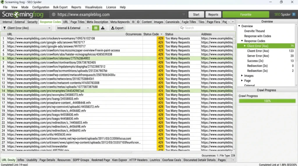Click the Export button
Screen dimensions: 298x166
click(117, 28)
